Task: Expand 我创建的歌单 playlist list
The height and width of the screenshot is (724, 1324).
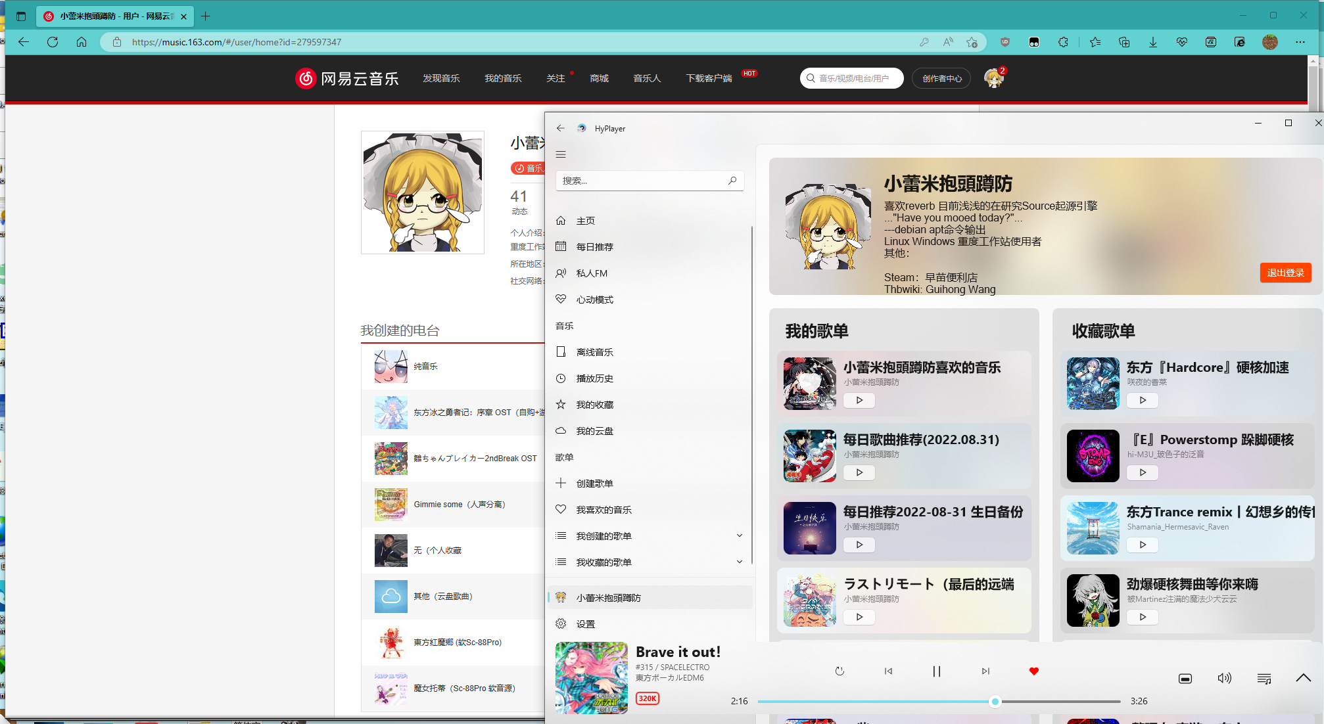Action: click(739, 535)
